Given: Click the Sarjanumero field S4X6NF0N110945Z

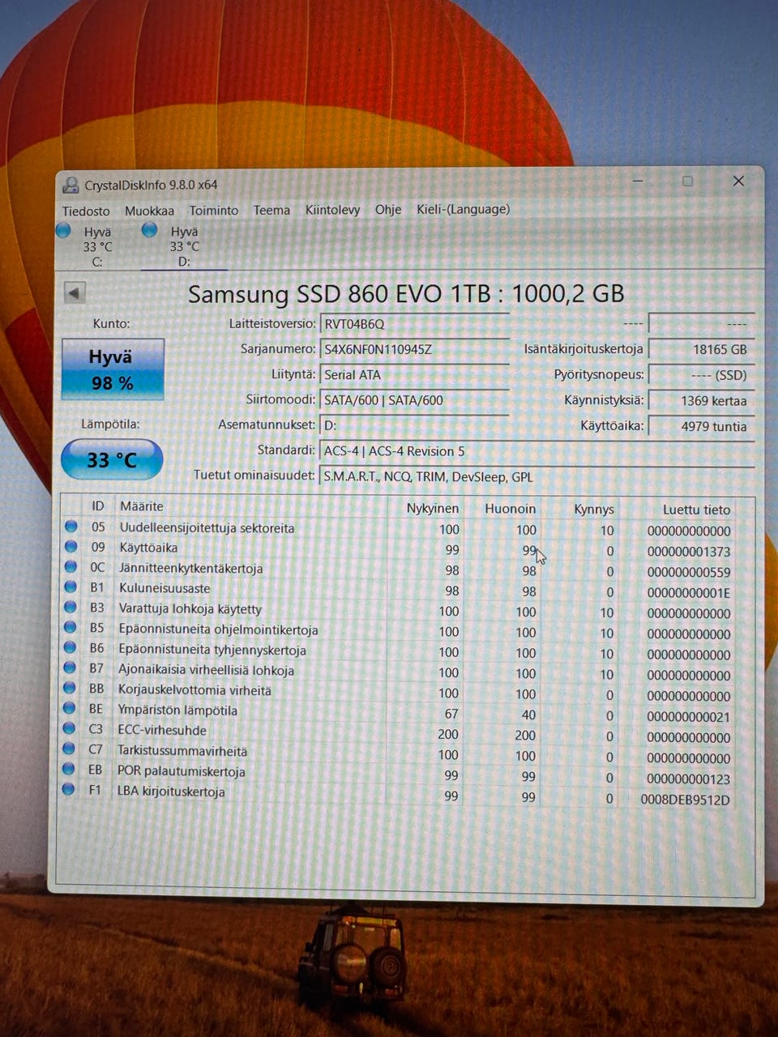Looking at the screenshot, I should click(x=414, y=349).
